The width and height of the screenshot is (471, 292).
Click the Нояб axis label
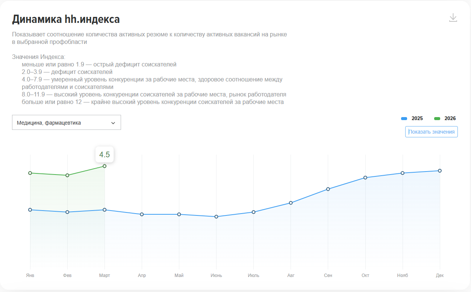pos(402,275)
